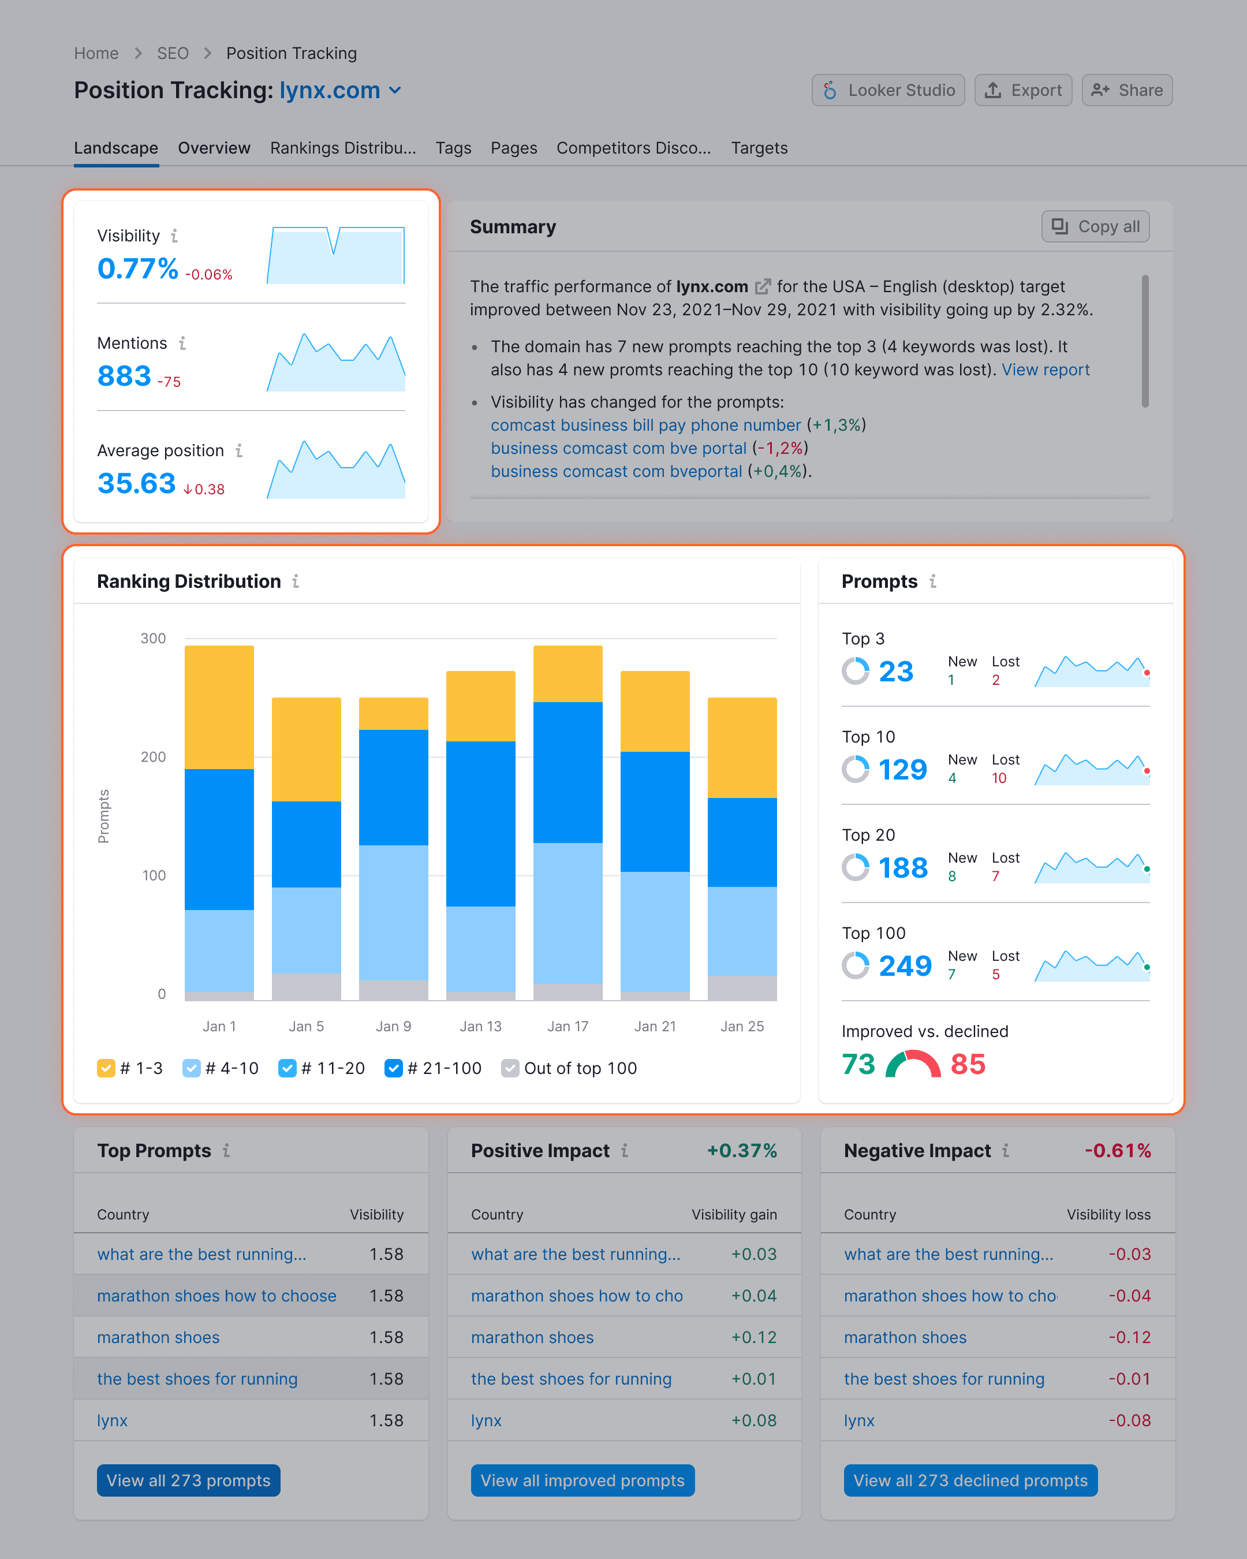Click the Top 20 count 188

click(903, 868)
